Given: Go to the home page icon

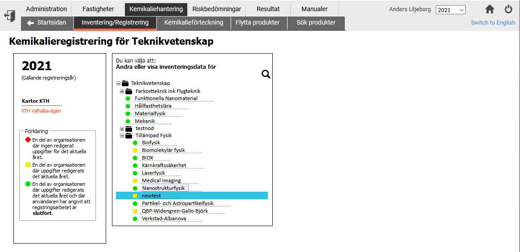Looking at the screenshot, I should pos(490,9).
